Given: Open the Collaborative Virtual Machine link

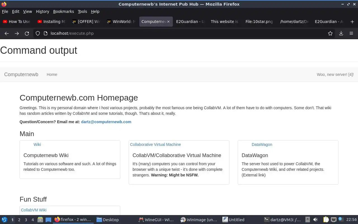Looking at the screenshot, I should tap(156, 144).
